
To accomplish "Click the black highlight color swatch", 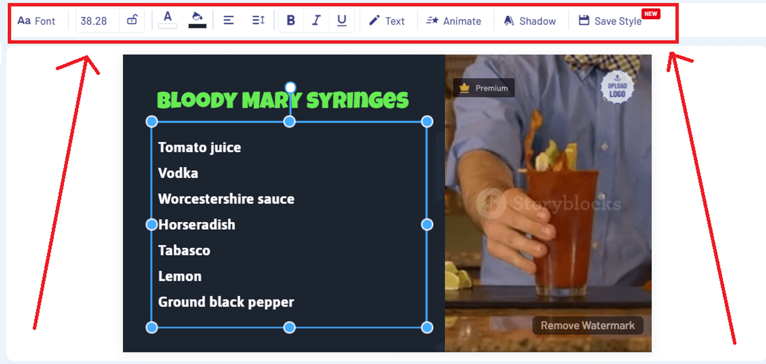I will point(197,25).
